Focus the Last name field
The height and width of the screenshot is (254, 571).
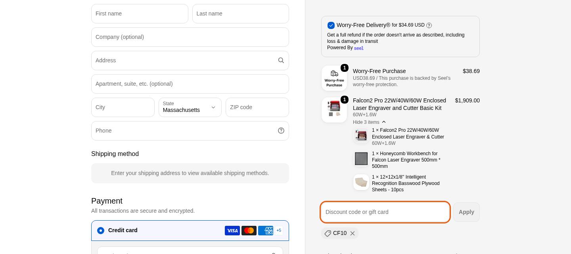241,13
